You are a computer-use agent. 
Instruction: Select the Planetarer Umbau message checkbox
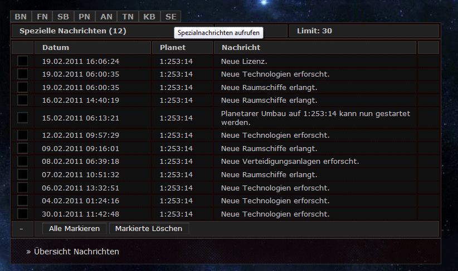coord(22,118)
